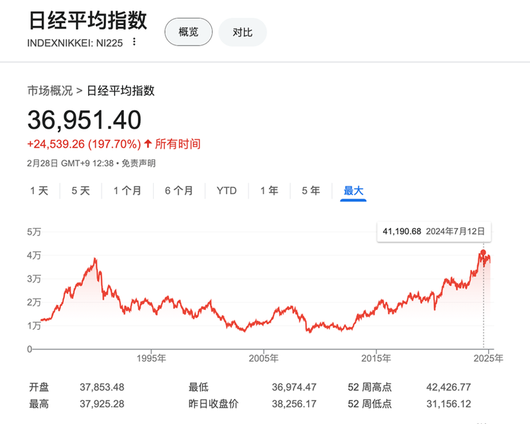The image size is (530, 424).
Task: Switch to the 5 天 range tab
Action: (81, 191)
